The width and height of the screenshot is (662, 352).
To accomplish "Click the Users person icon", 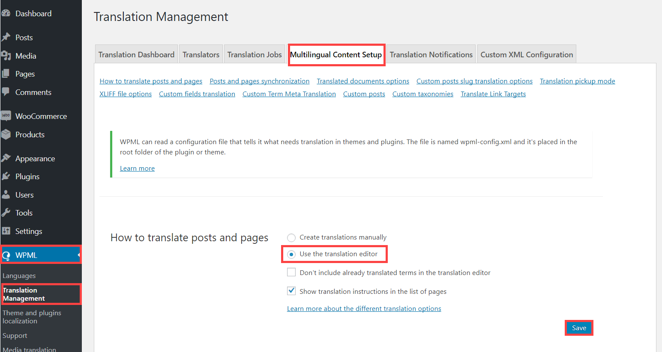I will click(x=6, y=195).
